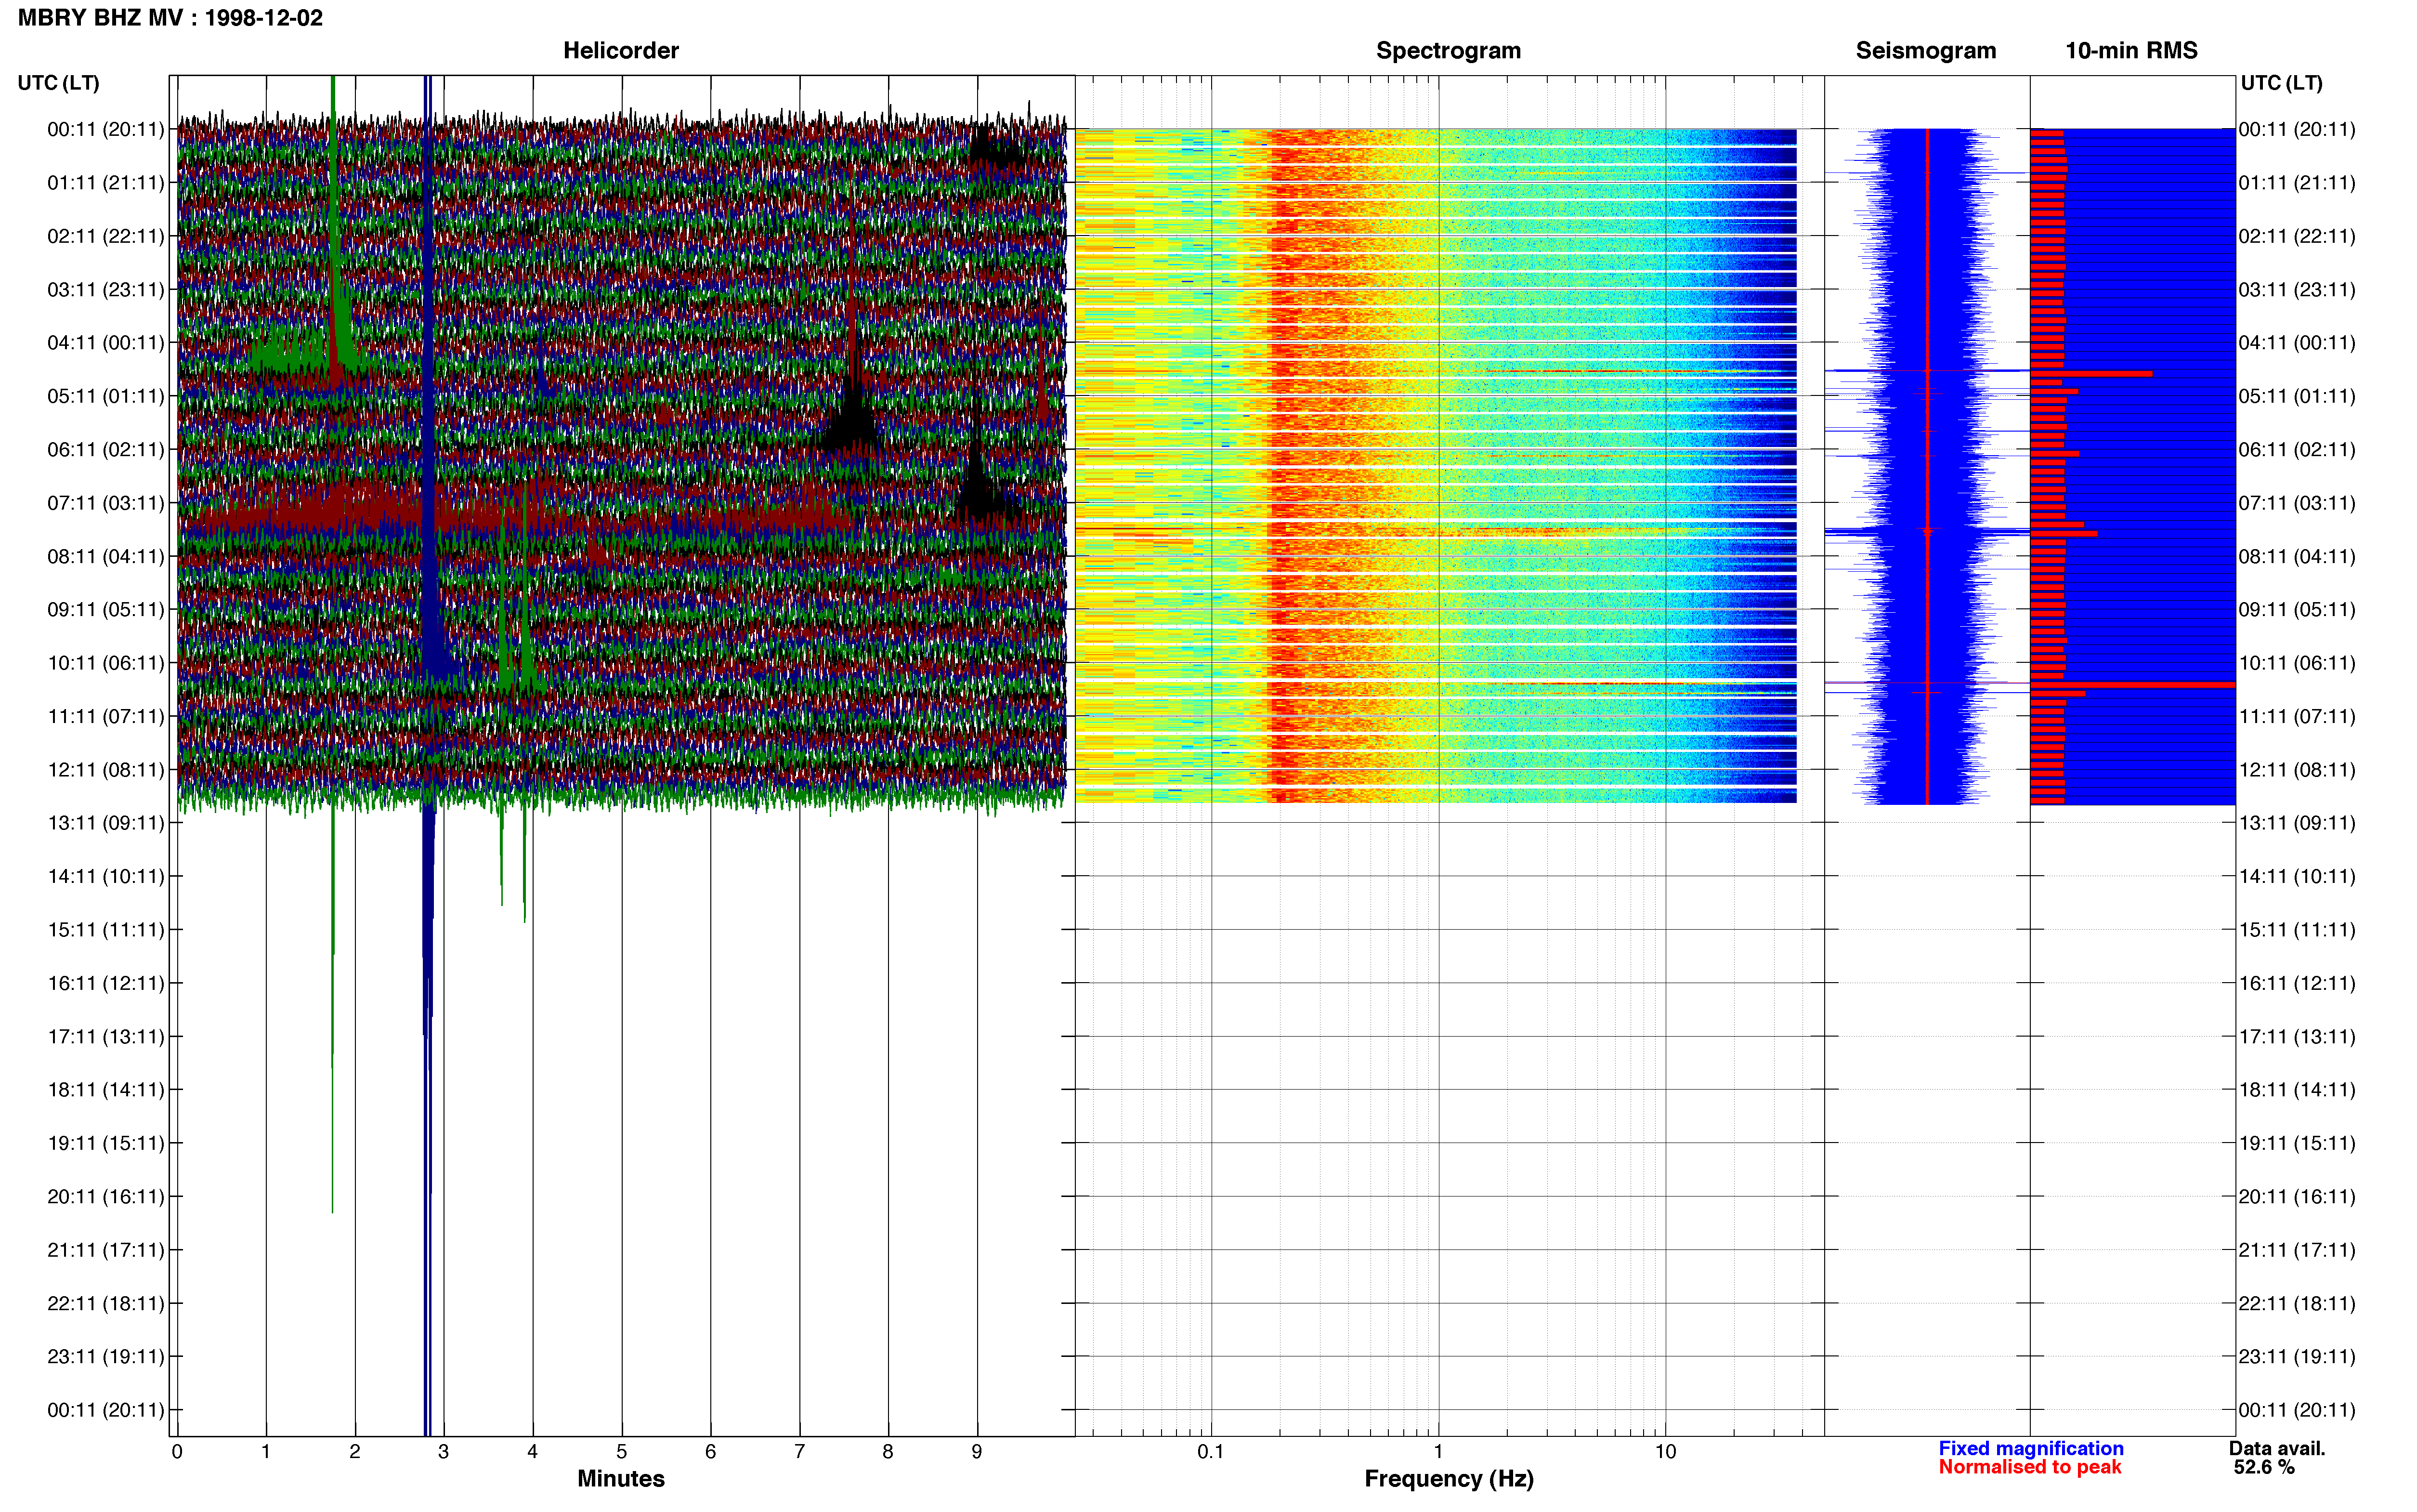Click the '1' tick on the frequency axis
Image resolution: width=2417 pixels, height=1512 pixels.
[x=1438, y=1452]
